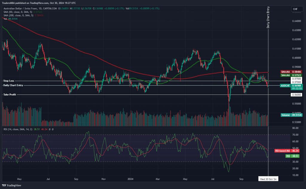Select the Vol indicator legend label

[x=10, y=18]
